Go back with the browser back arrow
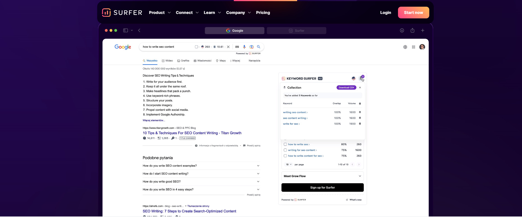Image resolution: width=522 pixels, height=217 pixels. (139, 30)
